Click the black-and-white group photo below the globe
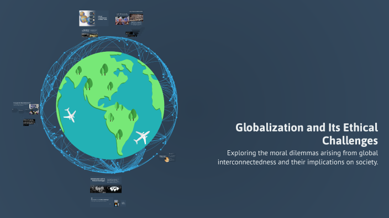 click(98, 189)
